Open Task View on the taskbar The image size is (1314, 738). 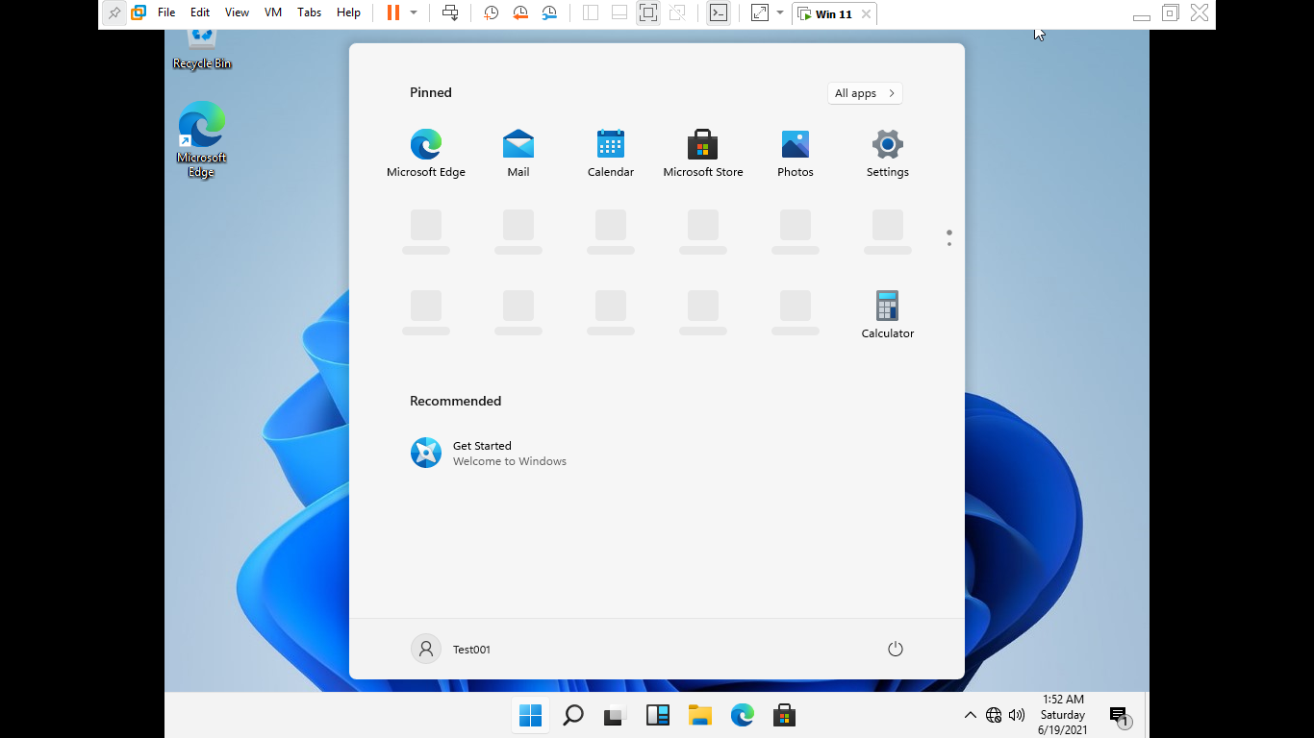[x=616, y=716]
